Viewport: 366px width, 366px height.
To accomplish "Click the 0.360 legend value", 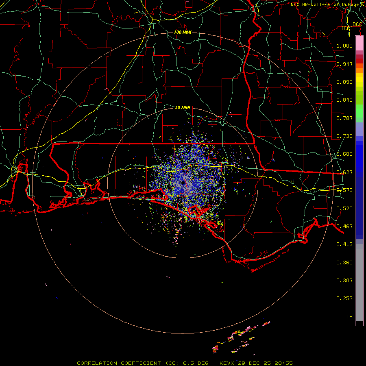I will pos(344,263).
